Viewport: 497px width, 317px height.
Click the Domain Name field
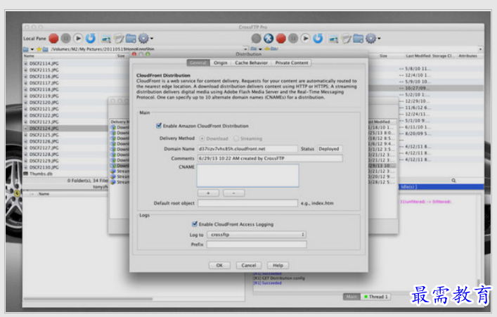pyautogui.click(x=247, y=149)
